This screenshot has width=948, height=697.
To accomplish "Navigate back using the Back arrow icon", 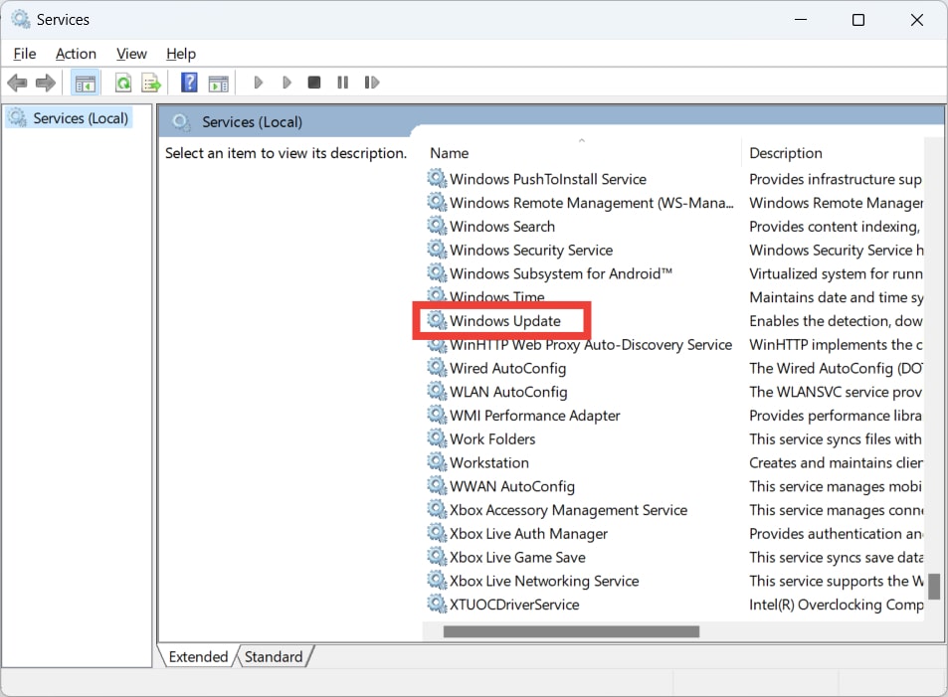I will (17, 83).
